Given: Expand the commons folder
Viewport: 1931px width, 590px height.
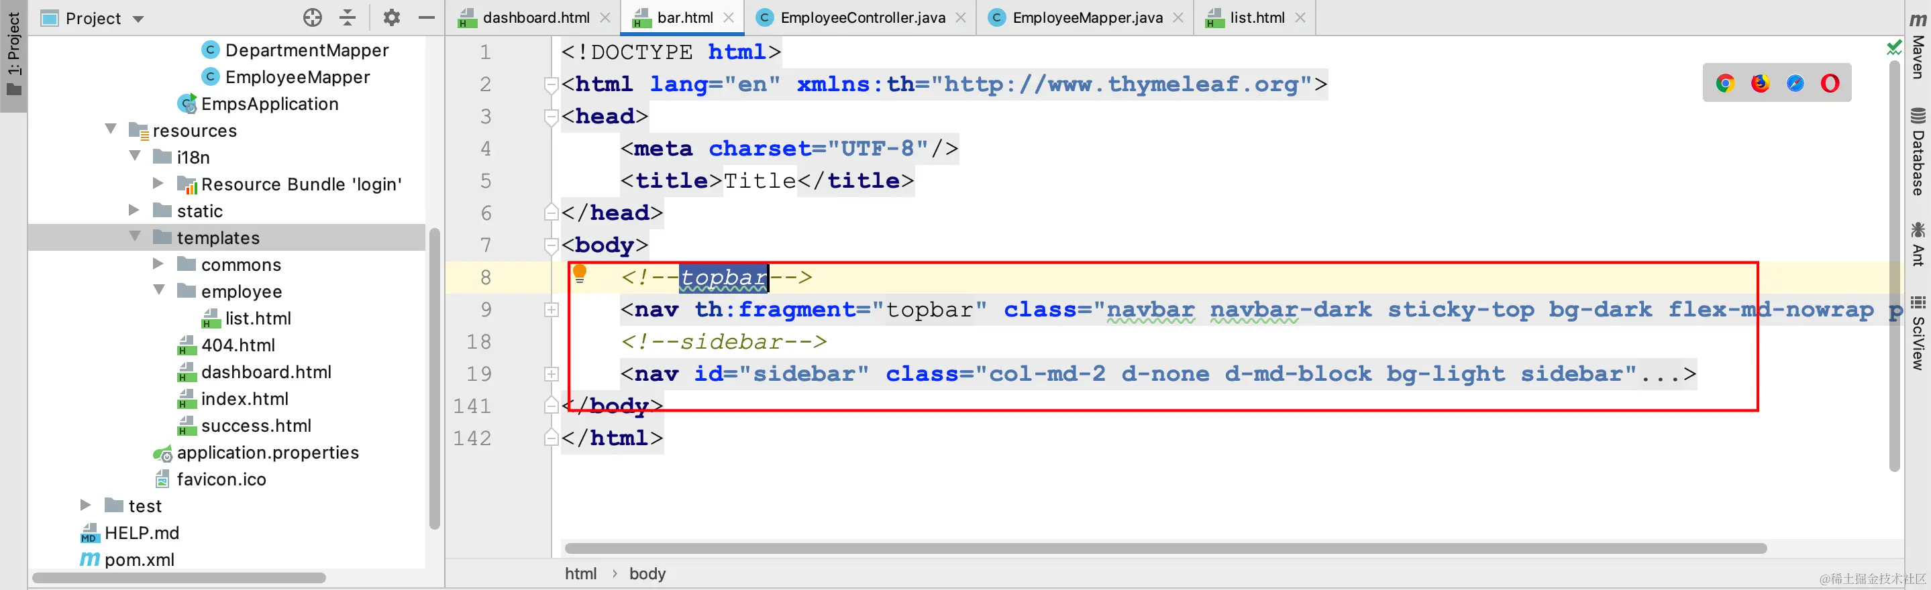Looking at the screenshot, I should click(x=158, y=263).
